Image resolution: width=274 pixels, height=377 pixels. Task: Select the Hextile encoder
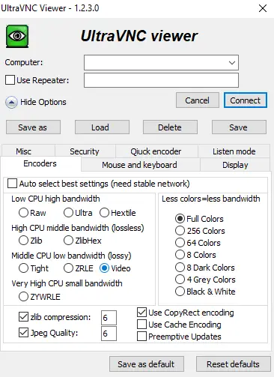104,213
